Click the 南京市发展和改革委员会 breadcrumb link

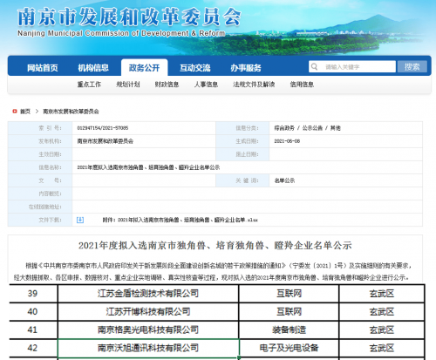click(71, 112)
